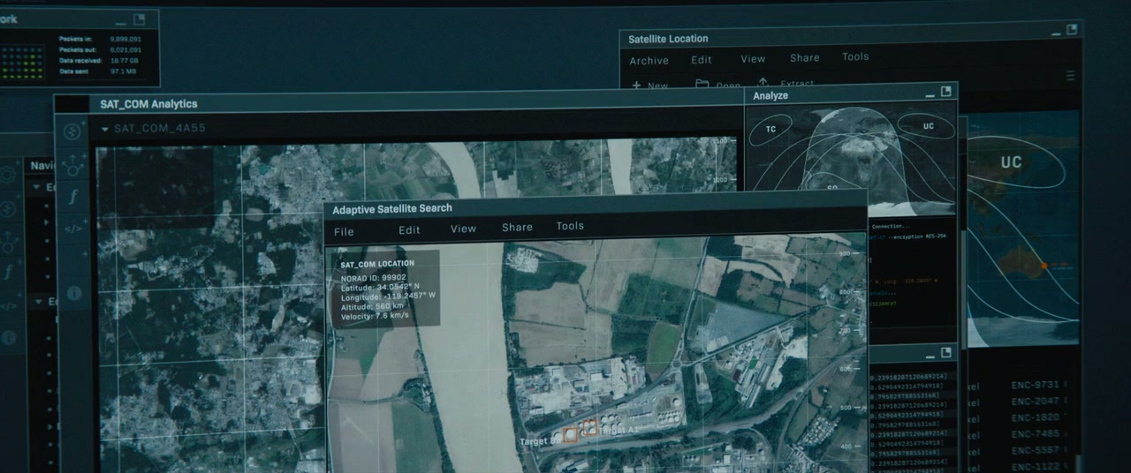
Task: Click the large UC ellipse on world map
Action: pos(1010,163)
